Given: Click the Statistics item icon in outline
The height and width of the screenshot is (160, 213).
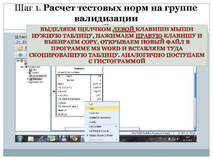Looking at the screenshot, I should coord(30,79).
